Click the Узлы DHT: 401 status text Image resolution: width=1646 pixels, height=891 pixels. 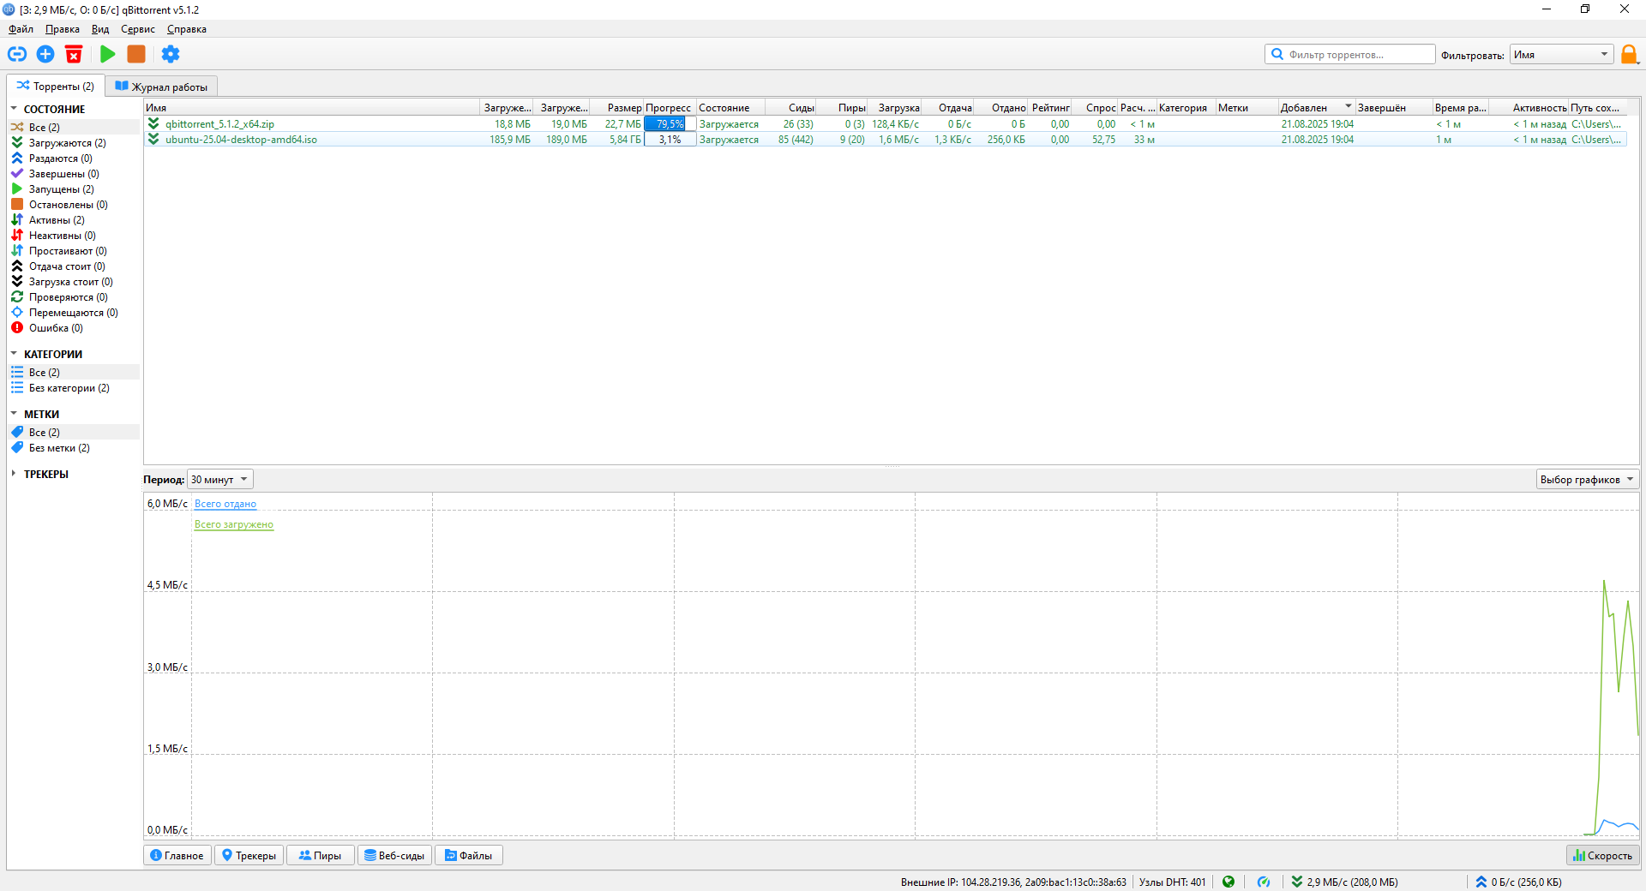[1172, 882]
